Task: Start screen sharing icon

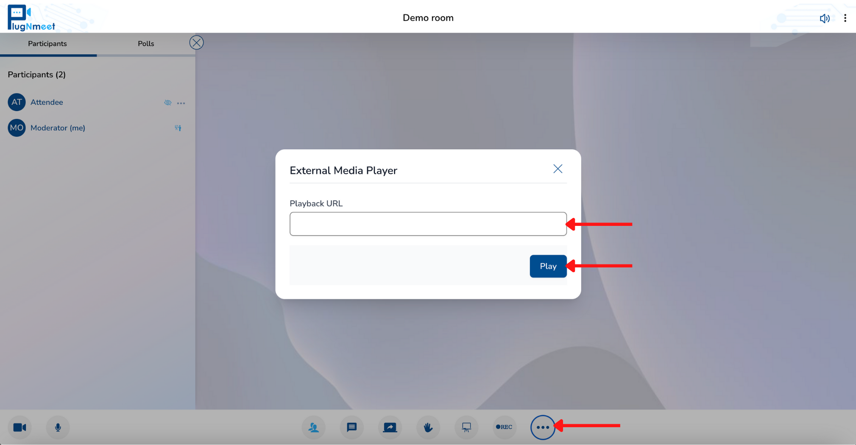Action: [390, 427]
